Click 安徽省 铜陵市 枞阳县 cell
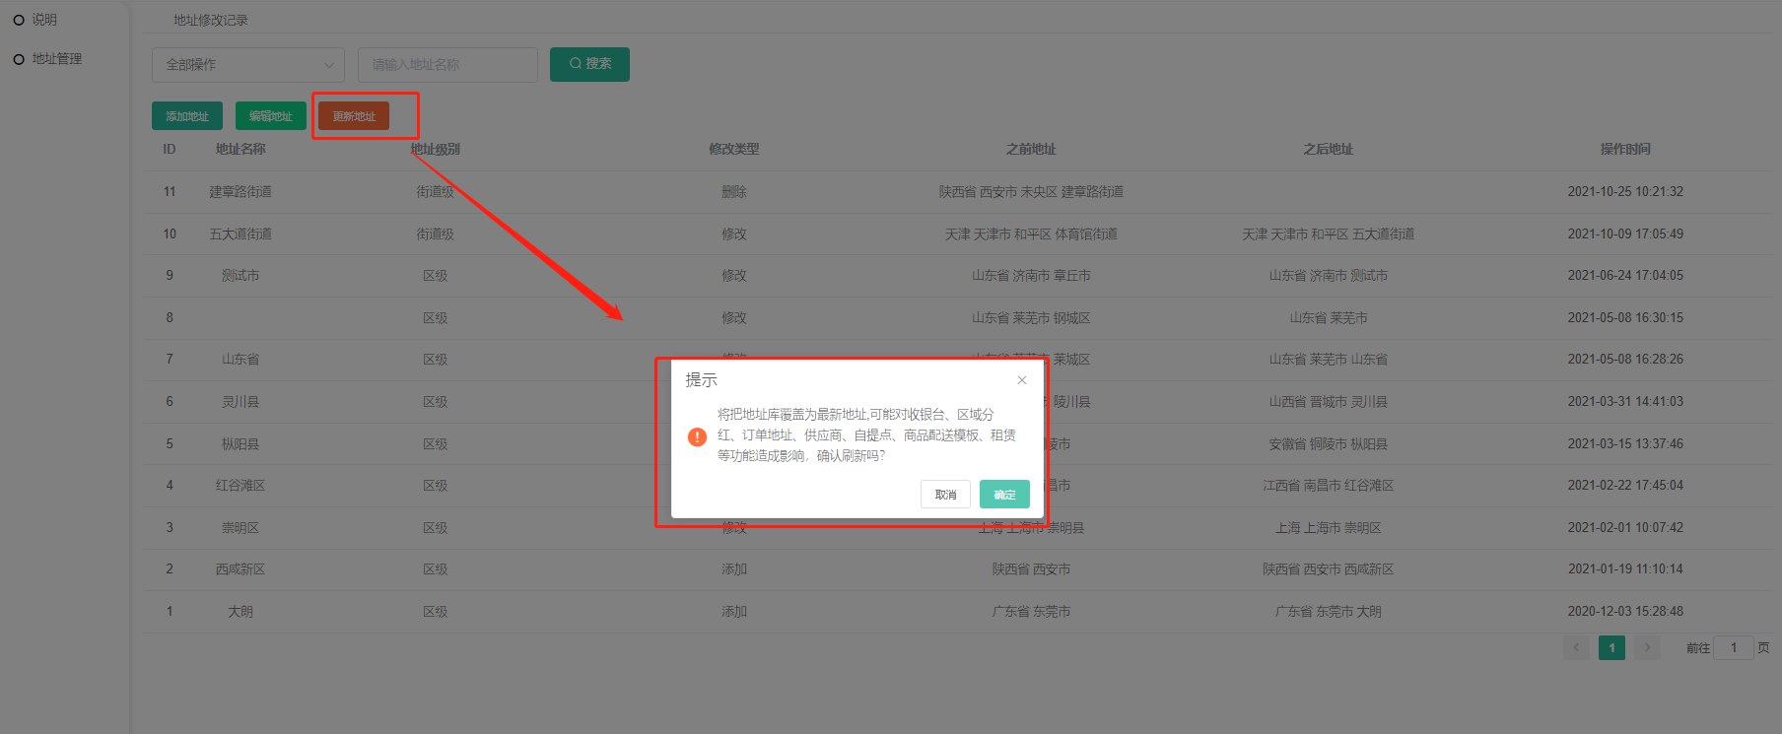This screenshot has height=734, width=1782. click(x=1329, y=444)
